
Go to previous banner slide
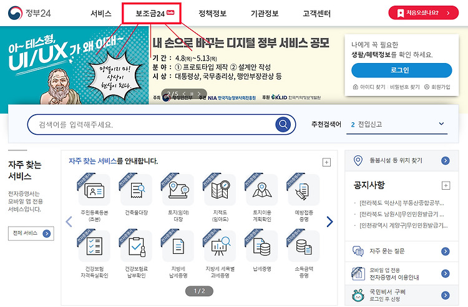coord(184,94)
